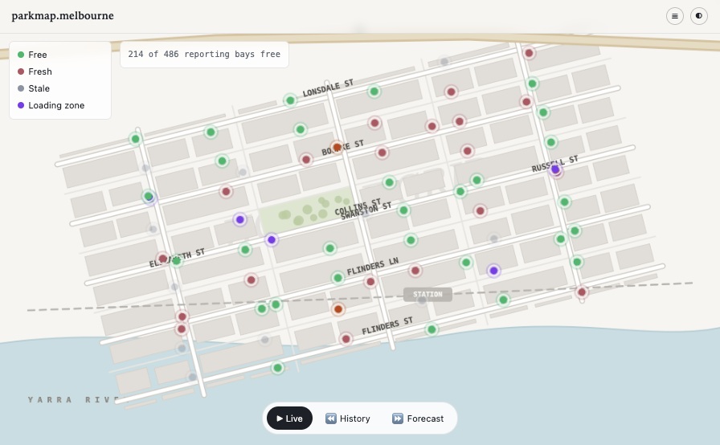Viewport: 720px width, 445px height.
Task: Toggle the Fresh legend filter
Action: [35, 71]
